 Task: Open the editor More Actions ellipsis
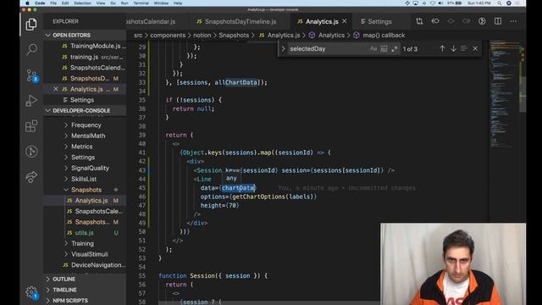point(513,21)
